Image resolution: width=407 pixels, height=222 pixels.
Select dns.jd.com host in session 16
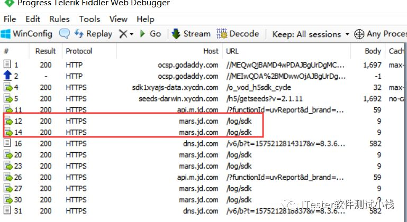pyautogui.click(x=201, y=144)
